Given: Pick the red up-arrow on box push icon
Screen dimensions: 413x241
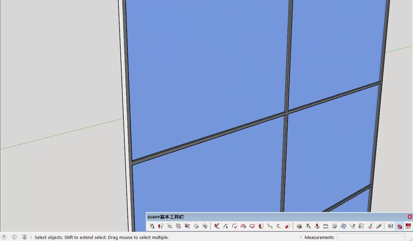Looking at the screenshot, I should (317, 226).
